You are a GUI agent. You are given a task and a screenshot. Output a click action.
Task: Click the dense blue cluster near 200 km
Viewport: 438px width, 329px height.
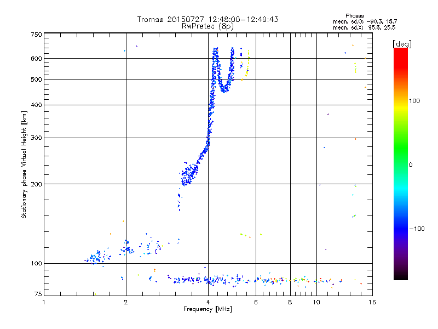tap(190, 174)
